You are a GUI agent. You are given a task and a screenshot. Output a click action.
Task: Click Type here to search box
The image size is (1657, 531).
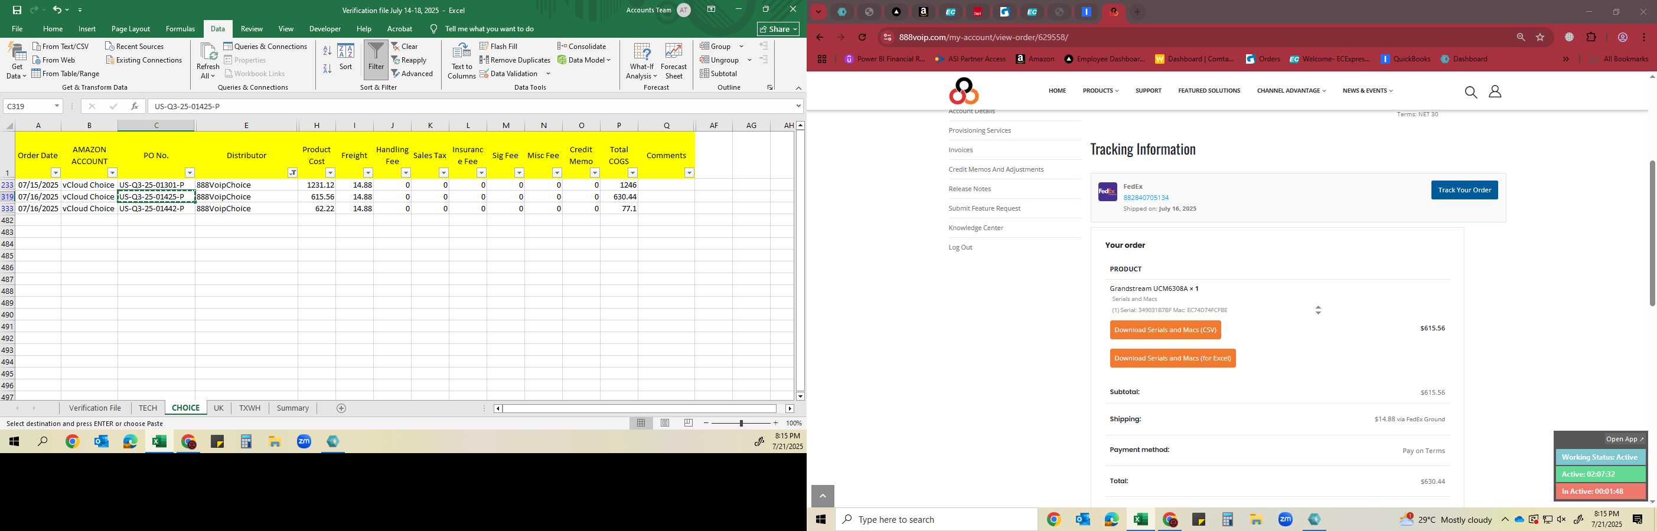936,519
